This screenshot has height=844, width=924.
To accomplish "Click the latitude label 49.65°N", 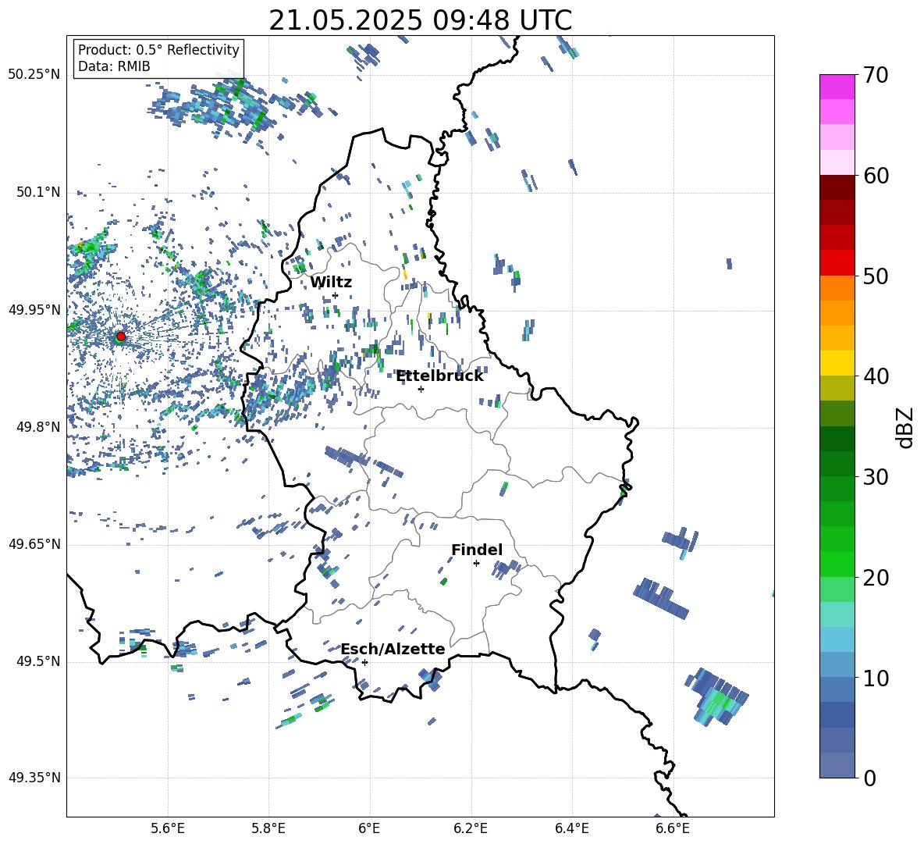I will pos(34,544).
